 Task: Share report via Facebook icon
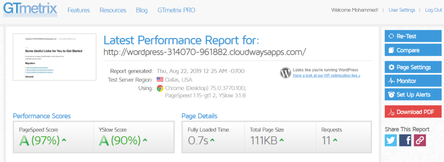point(405,140)
